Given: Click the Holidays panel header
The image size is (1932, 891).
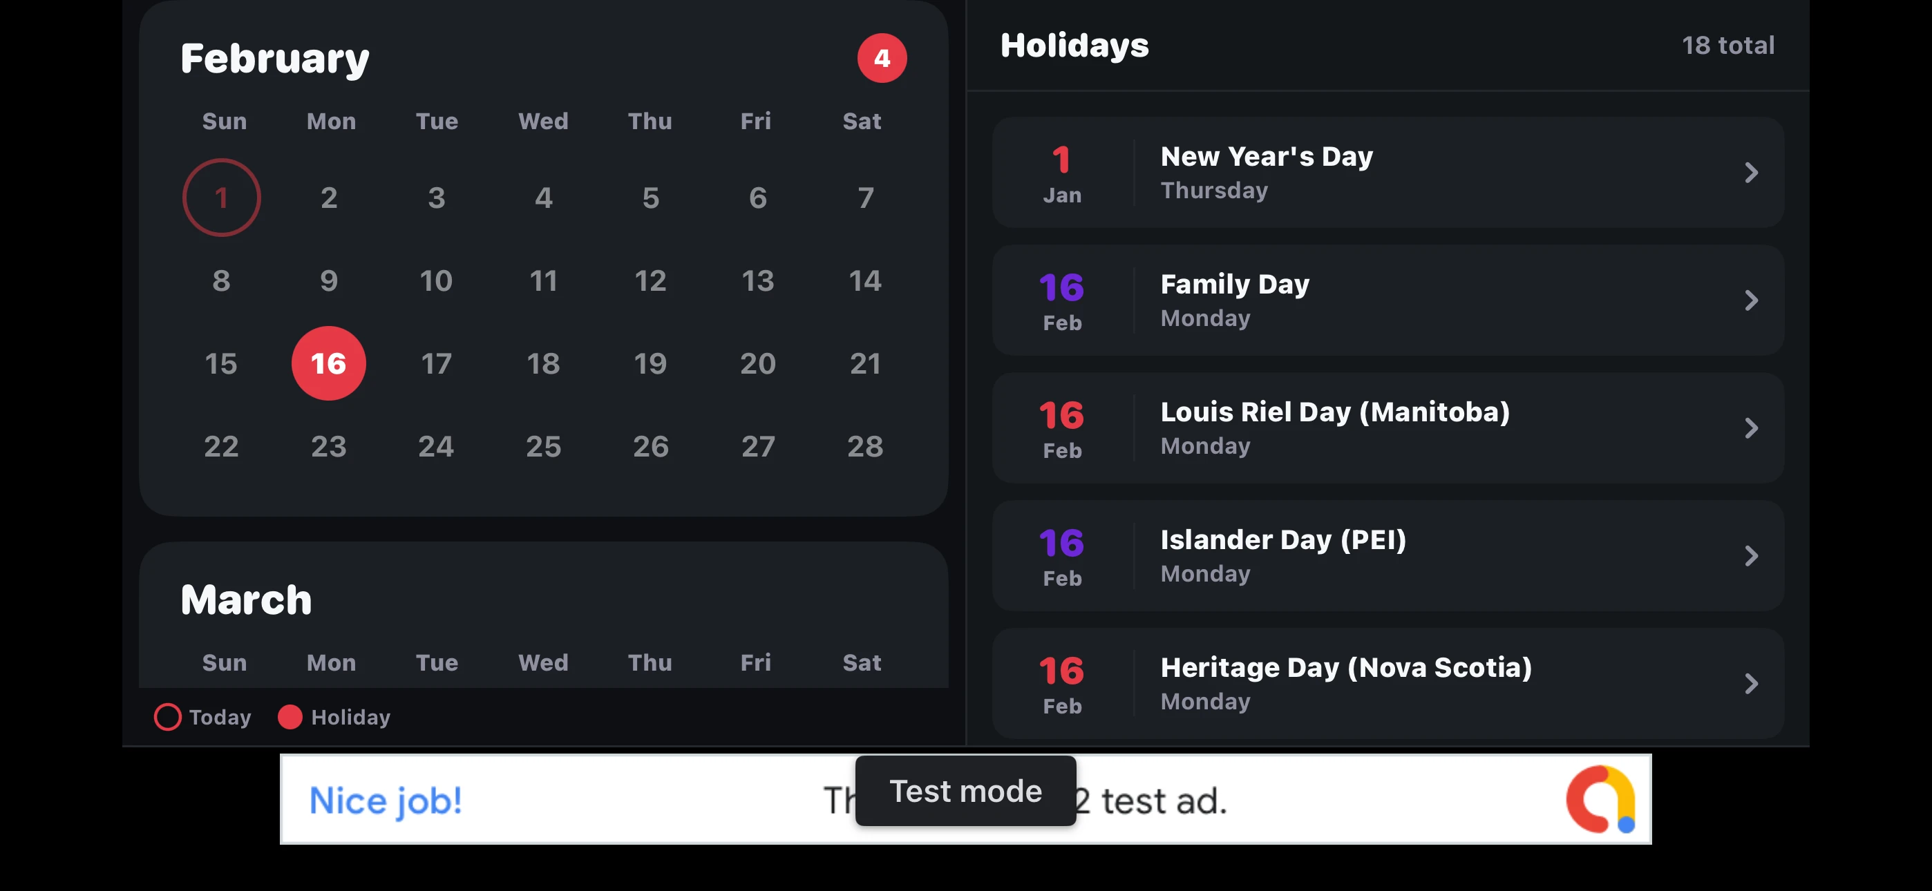Looking at the screenshot, I should [1074, 45].
